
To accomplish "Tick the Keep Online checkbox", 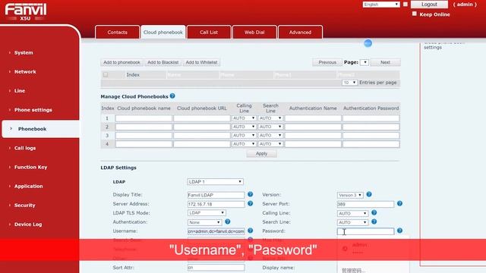I will pos(415,14).
